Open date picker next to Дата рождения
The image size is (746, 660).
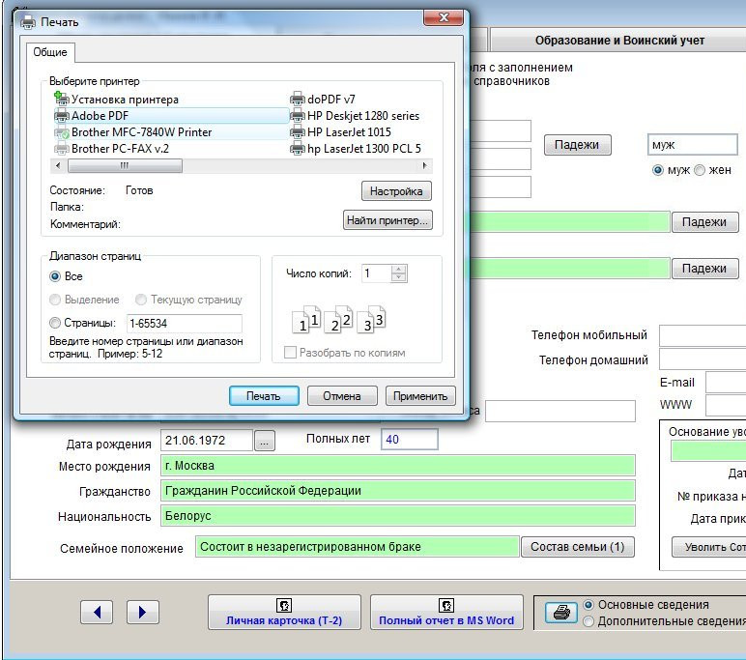[x=265, y=441]
